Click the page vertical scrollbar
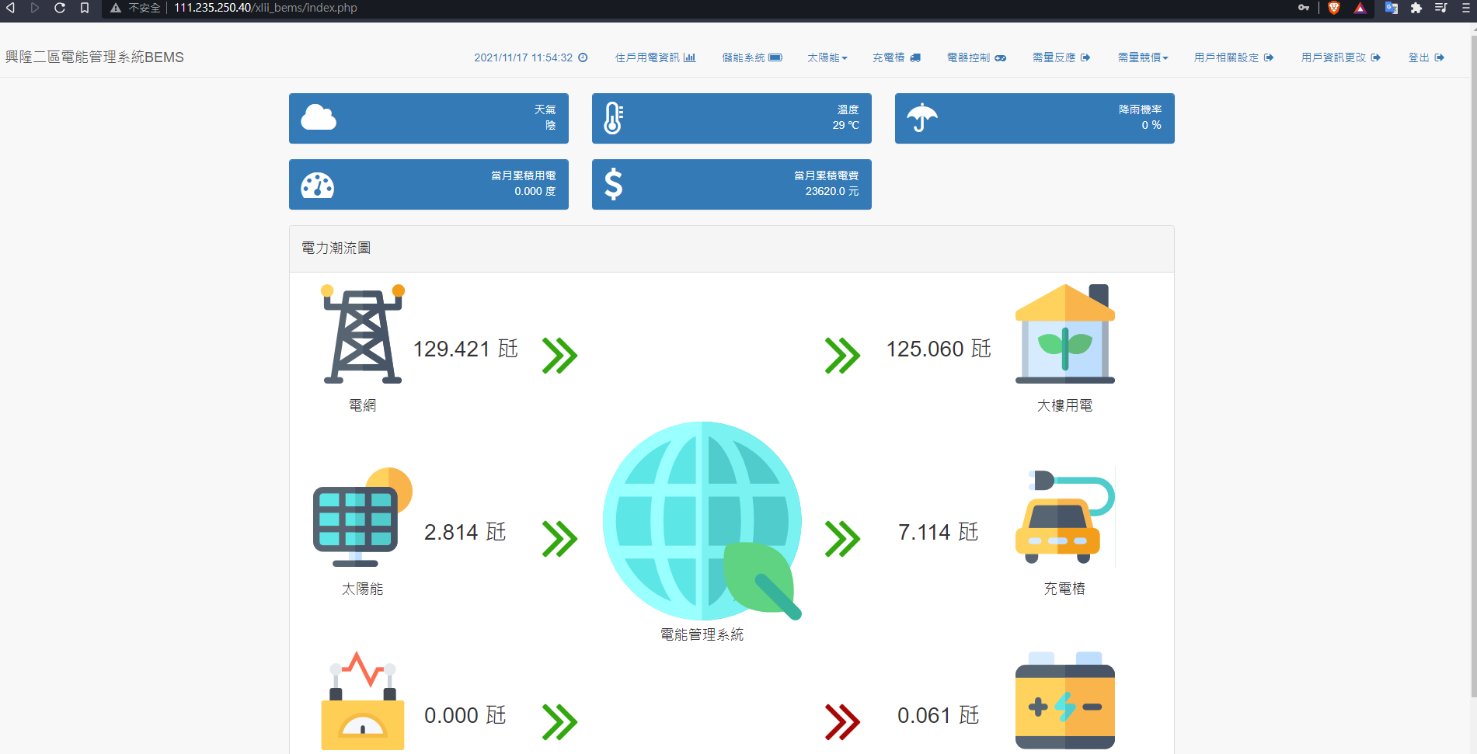This screenshot has height=754, width=1477. click(x=1473, y=365)
